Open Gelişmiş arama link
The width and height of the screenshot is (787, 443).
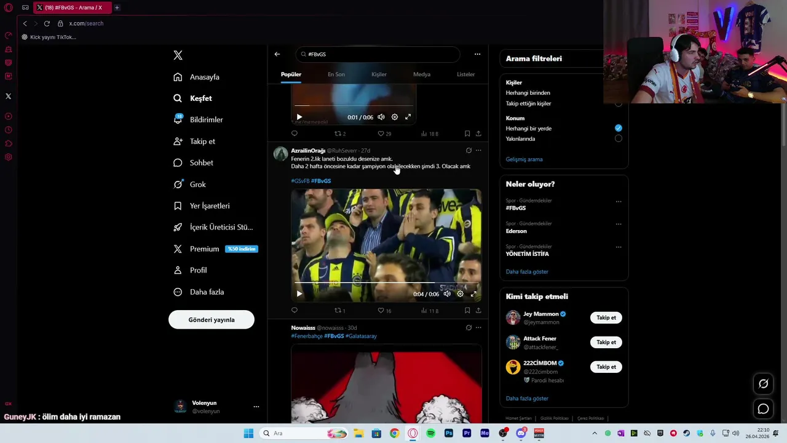click(x=524, y=159)
